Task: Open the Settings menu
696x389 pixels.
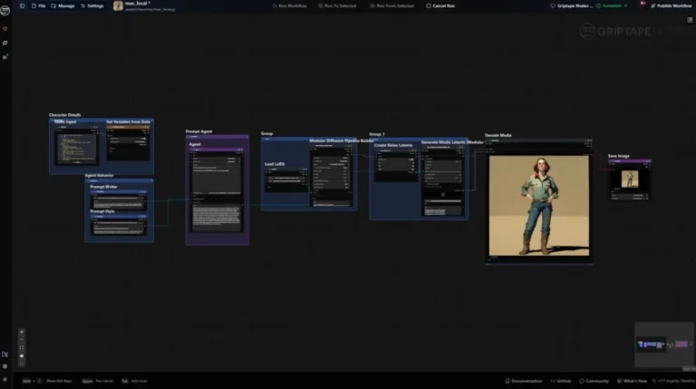Action: [x=92, y=5]
